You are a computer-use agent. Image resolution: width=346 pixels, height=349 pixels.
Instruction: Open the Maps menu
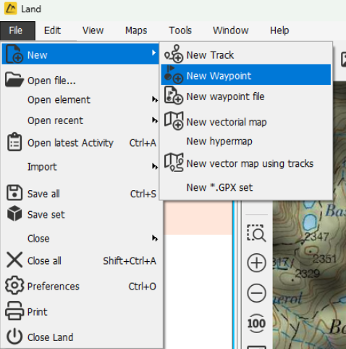136,30
